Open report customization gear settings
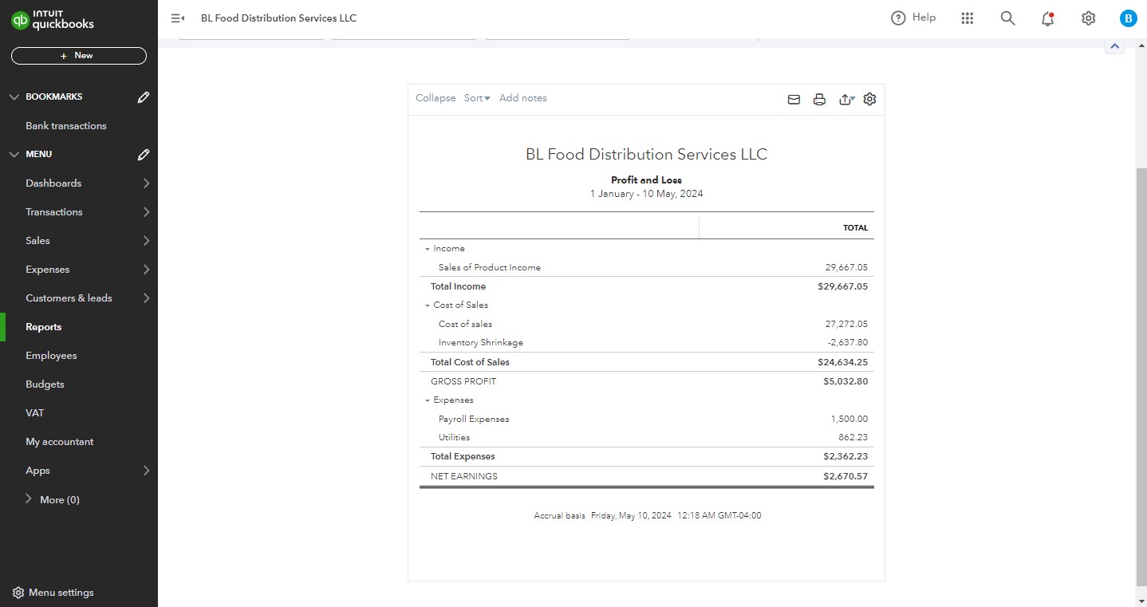Image resolution: width=1147 pixels, height=607 pixels. [x=870, y=99]
